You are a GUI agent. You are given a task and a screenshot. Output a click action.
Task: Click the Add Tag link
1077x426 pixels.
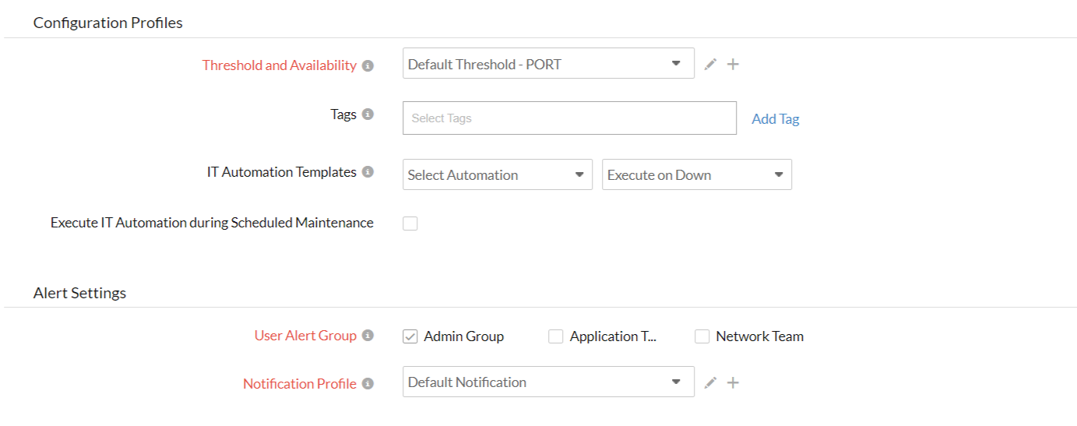(775, 119)
